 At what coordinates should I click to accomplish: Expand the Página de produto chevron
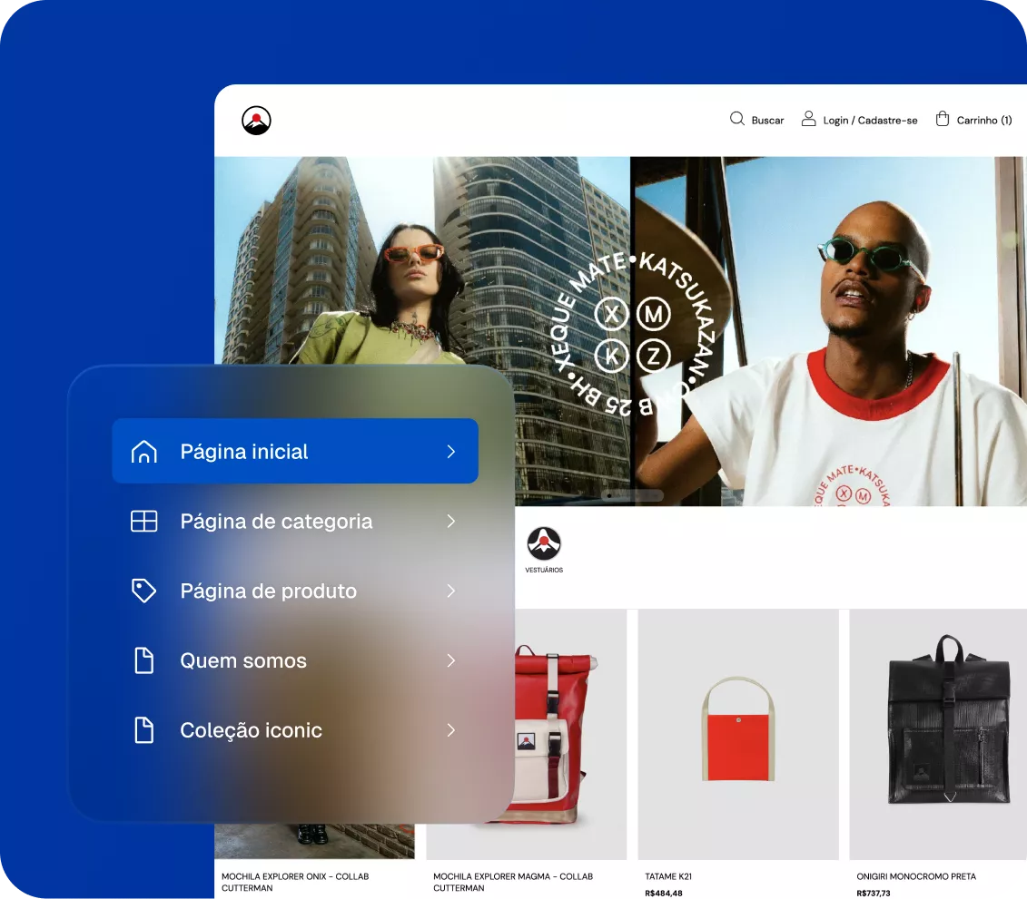click(x=450, y=591)
